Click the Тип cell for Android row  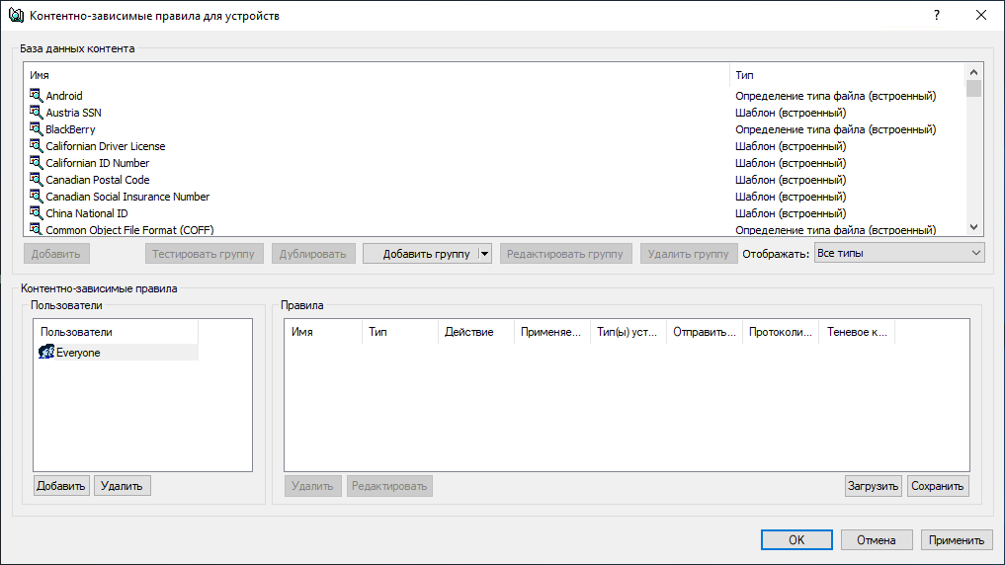[836, 96]
